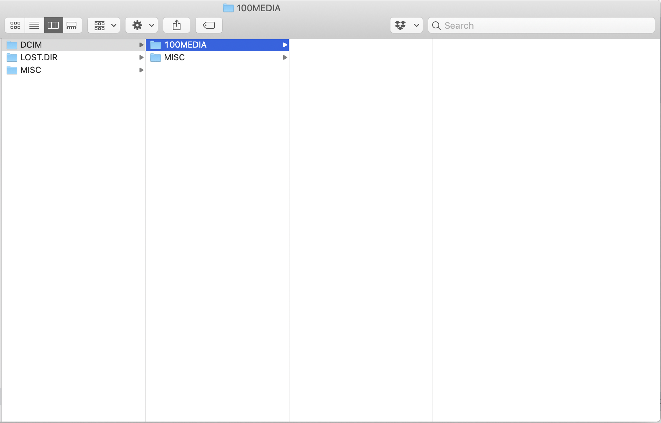Click the 100MEDIA proxy icon in titlebar

[x=228, y=8]
